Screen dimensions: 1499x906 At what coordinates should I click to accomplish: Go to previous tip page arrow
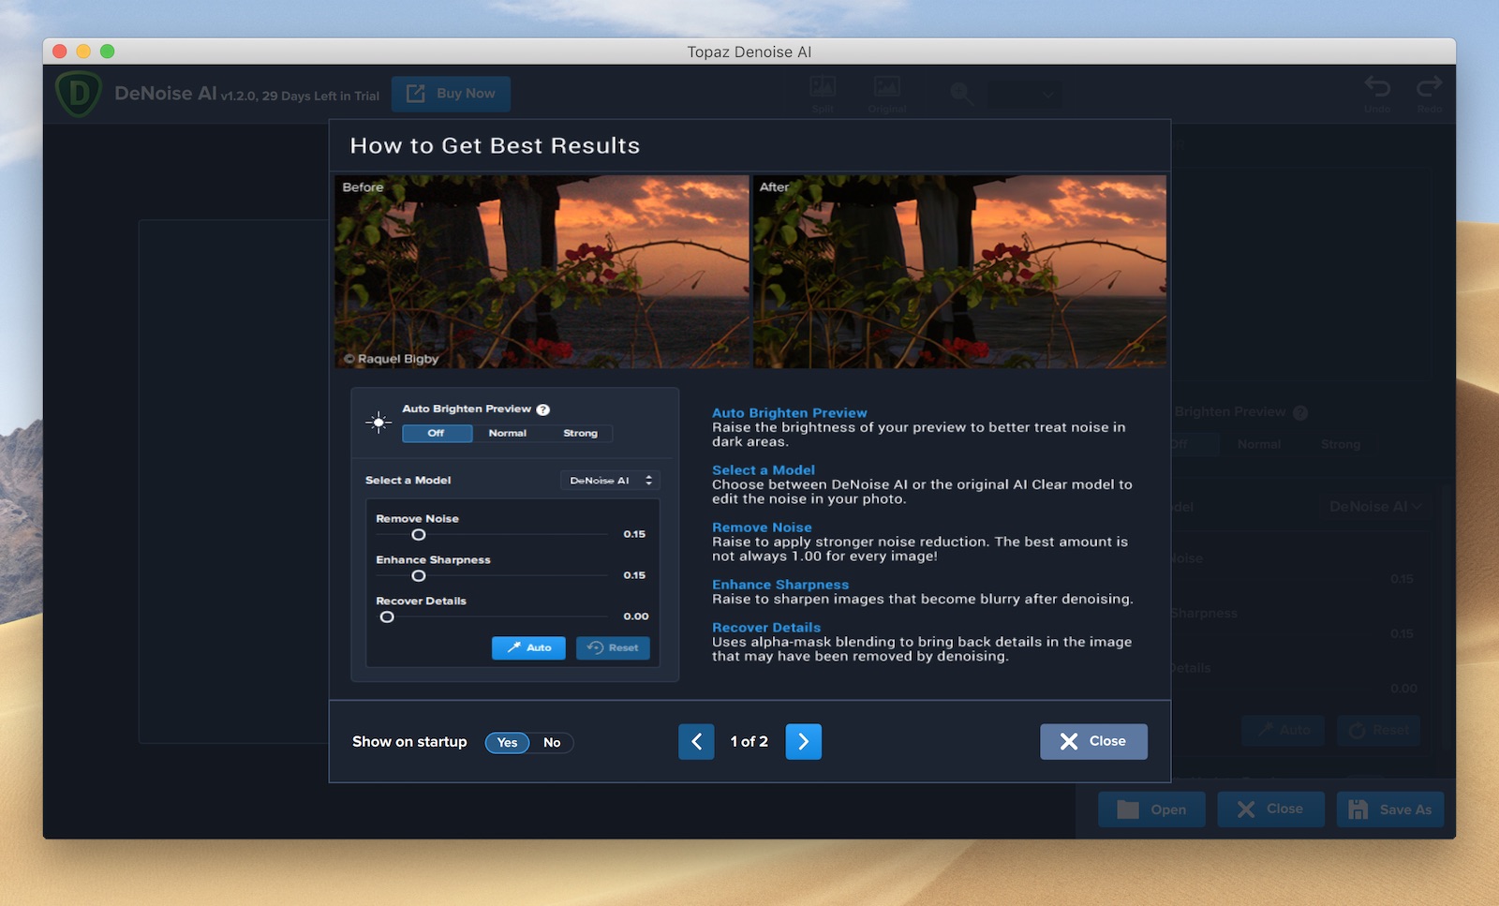tap(696, 741)
